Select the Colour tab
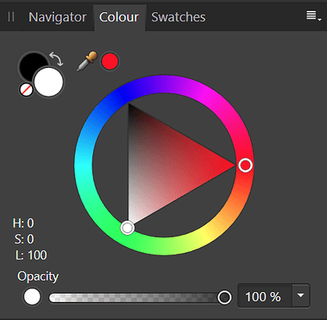The image size is (327, 320). pyautogui.click(x=119, y=17)
